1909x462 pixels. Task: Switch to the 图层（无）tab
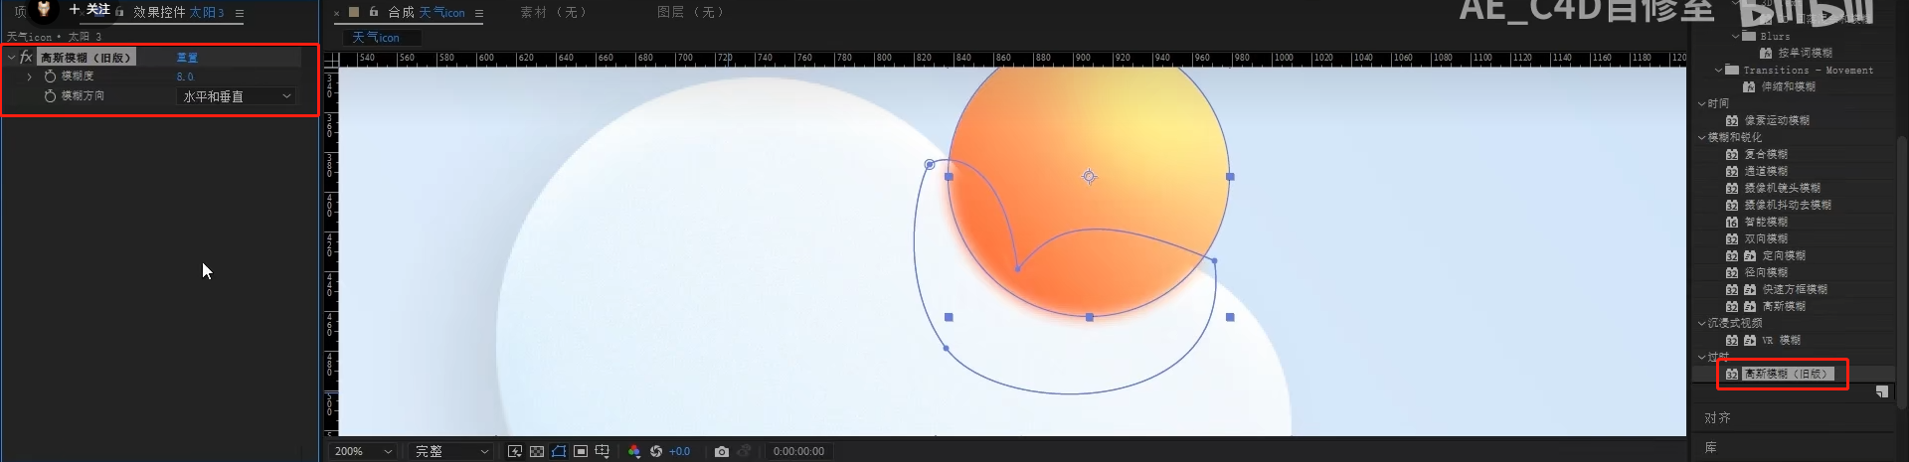click(691, 12)
